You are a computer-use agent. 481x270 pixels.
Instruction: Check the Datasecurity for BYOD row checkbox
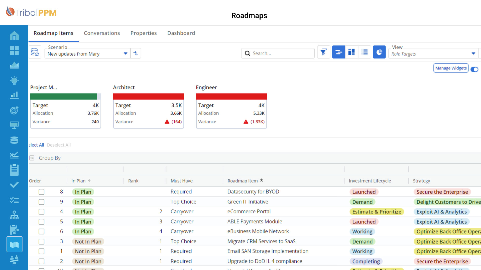coord(42,192)
